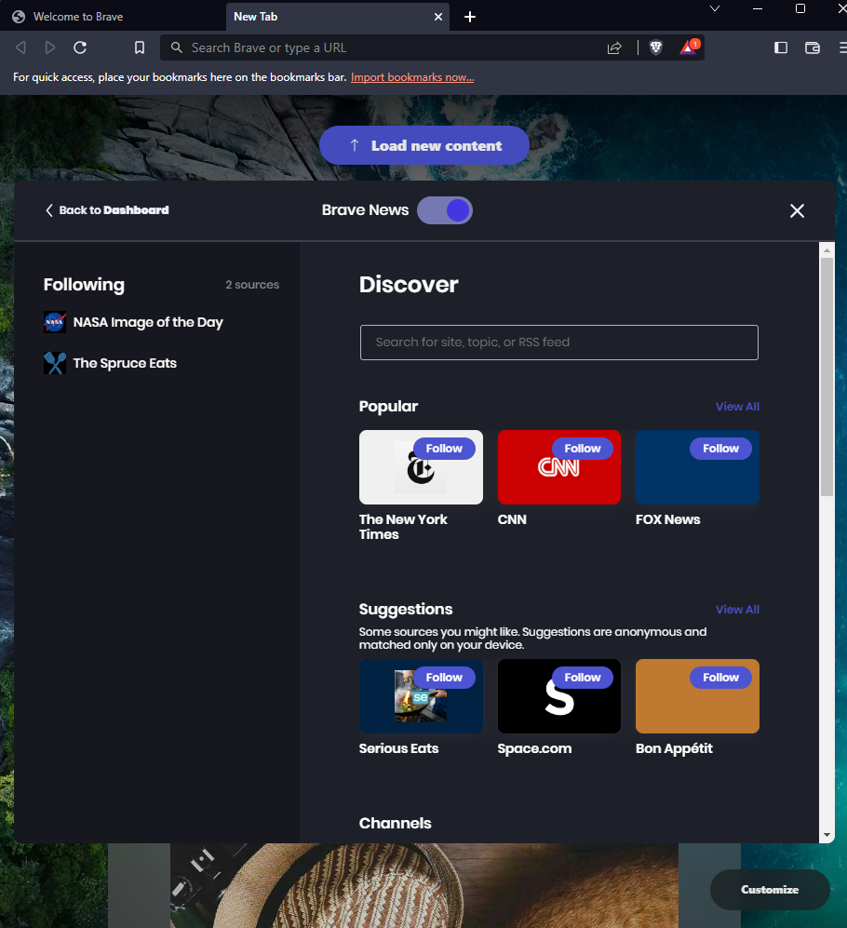Image resolution: width=847 pixels, height=928 pixels.
Task: Switch to the Welcome to Brave tab
Action: click(113, 16)
